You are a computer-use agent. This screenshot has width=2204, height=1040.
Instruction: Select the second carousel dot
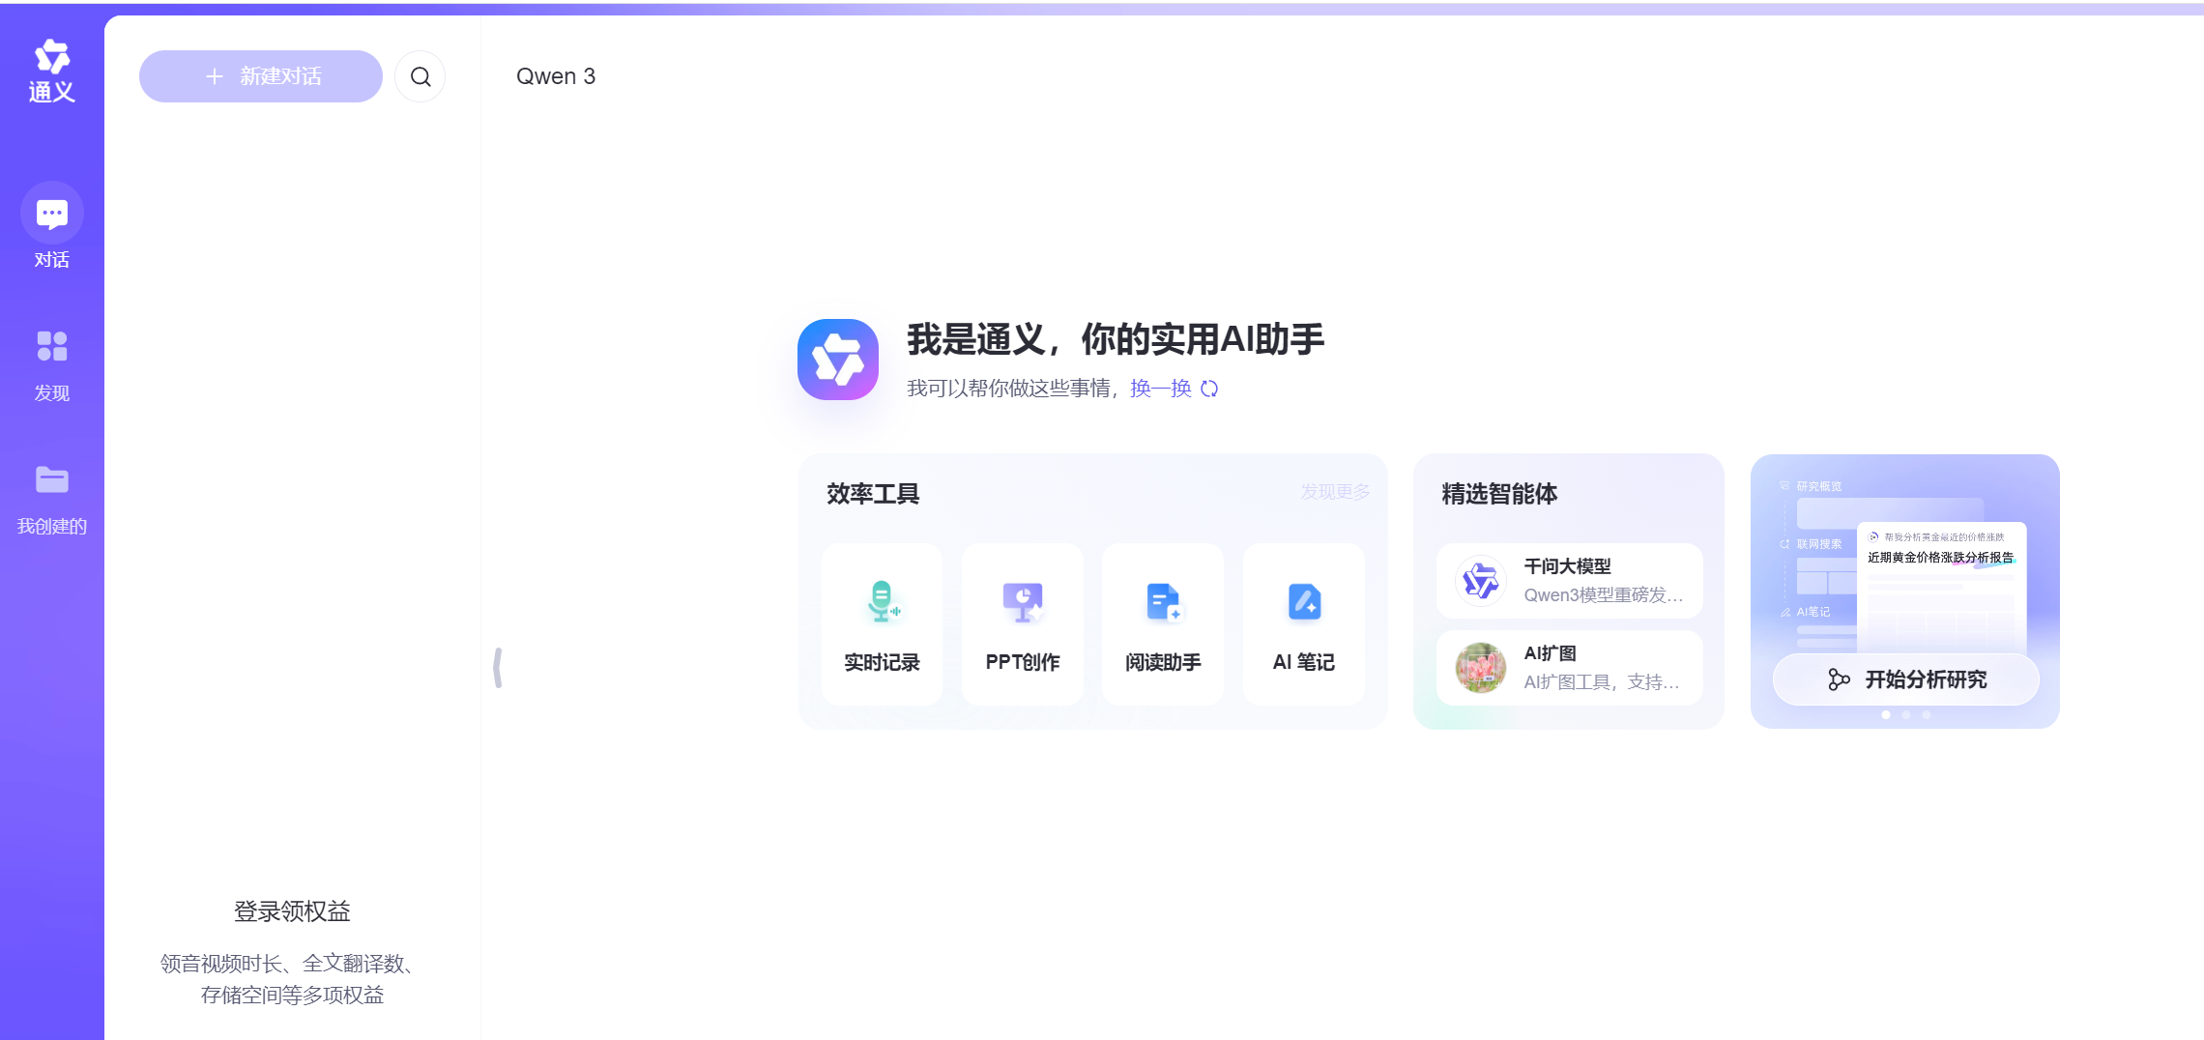click(1906, 715)
